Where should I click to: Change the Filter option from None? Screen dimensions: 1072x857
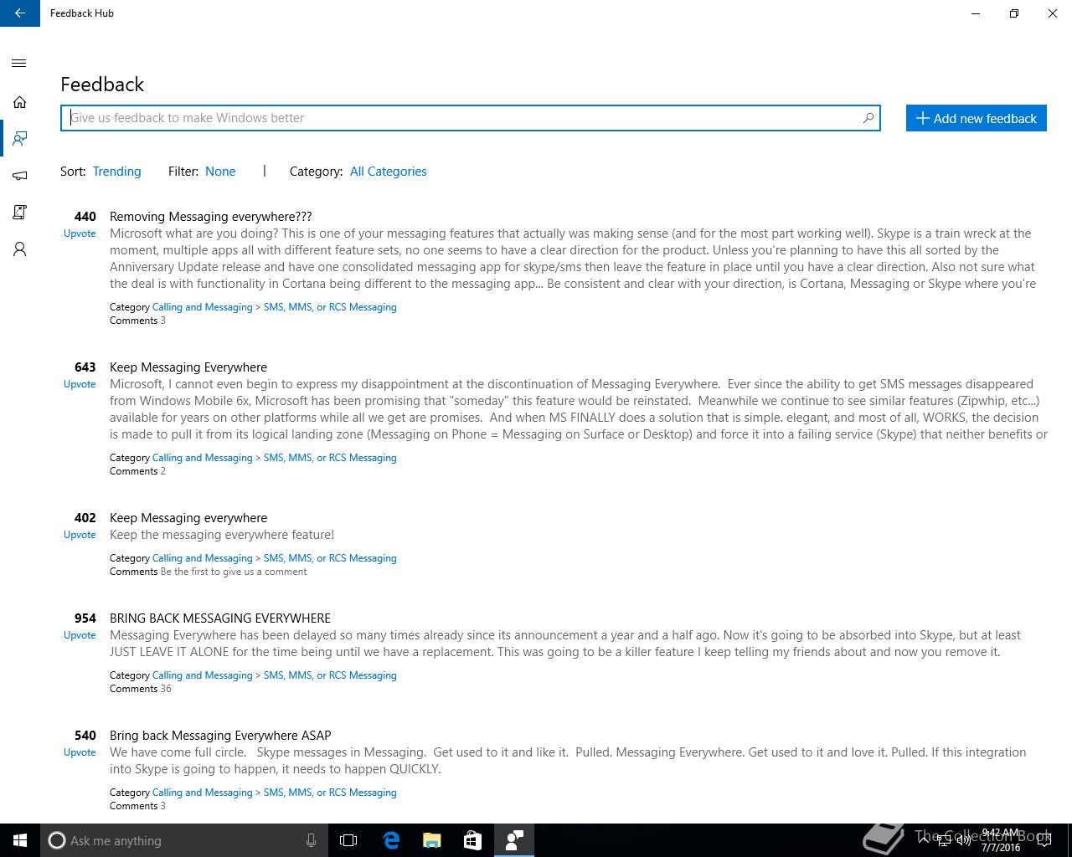pyautogui.click(x=220, y=171)
